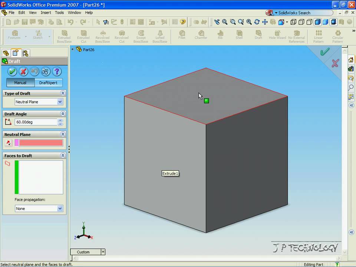
Task: Open the SolidWorks Search options dropdown arrow
Action: 276,13
